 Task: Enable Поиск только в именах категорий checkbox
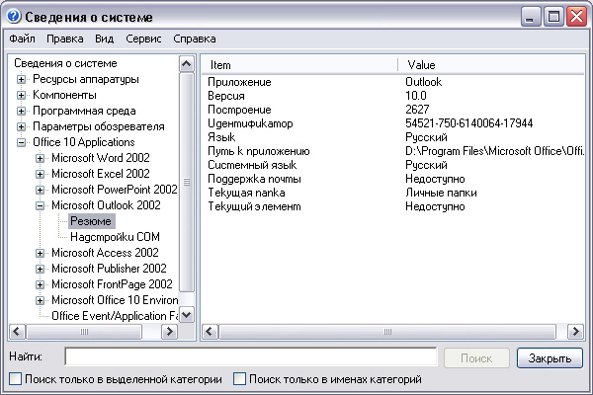[x=239, y=379]
